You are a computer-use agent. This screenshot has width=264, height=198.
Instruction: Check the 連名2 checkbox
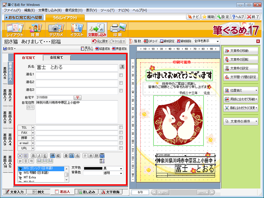(x=121, y=83)
